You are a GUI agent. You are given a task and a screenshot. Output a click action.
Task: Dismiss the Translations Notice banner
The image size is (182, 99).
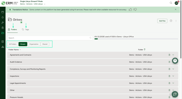point(175,9)
